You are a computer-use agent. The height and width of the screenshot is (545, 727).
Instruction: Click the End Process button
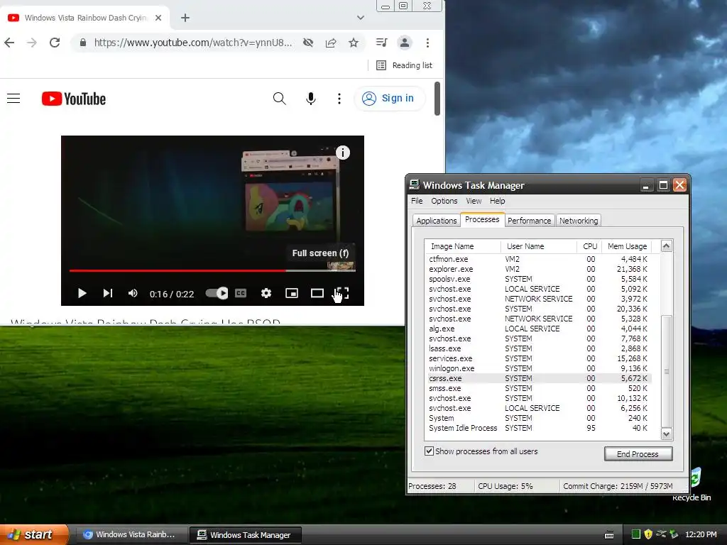638,454
